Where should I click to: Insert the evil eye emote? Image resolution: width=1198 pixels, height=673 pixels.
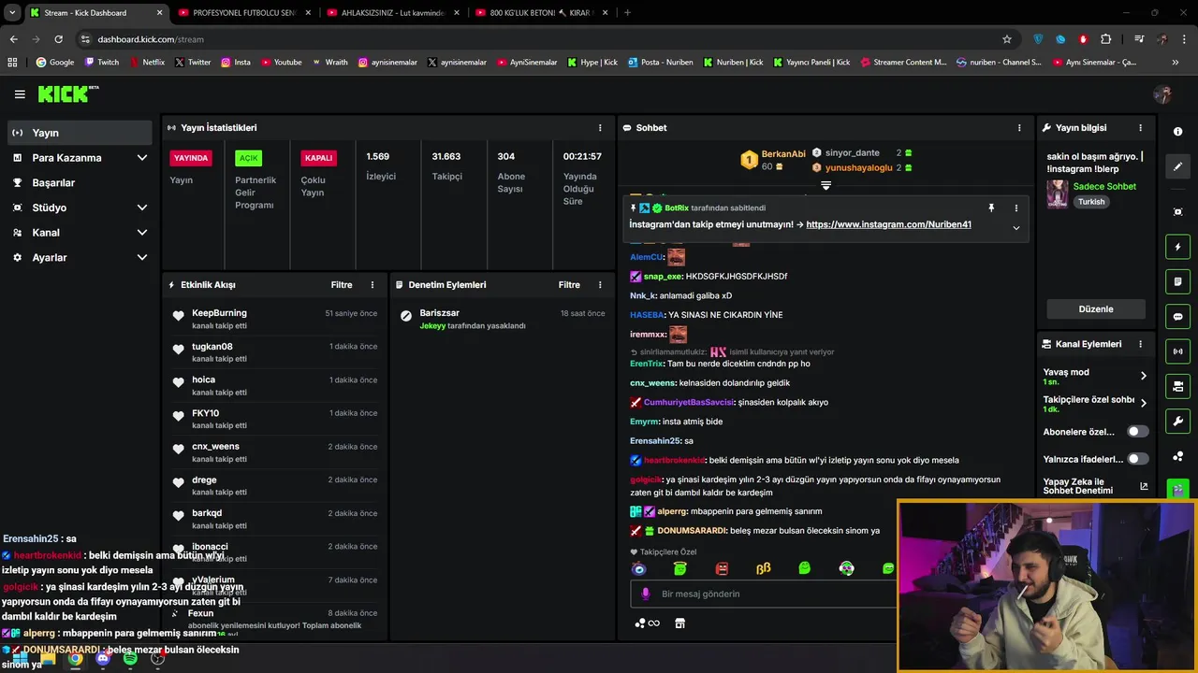pos(639,568)
